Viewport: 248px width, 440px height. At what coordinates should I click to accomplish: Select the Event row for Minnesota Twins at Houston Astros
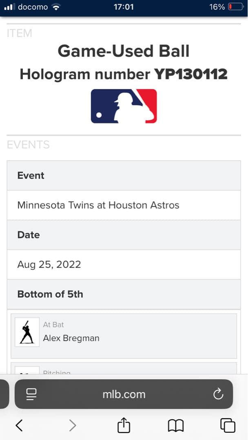tap(98, 205)
